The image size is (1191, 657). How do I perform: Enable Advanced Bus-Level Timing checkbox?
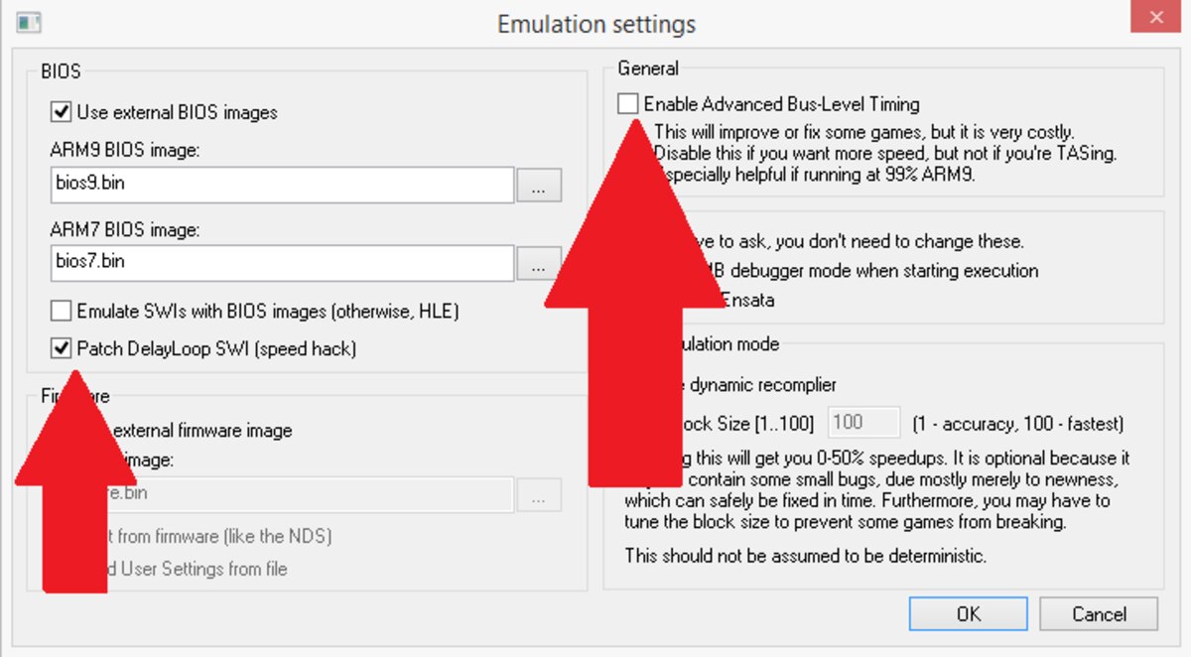click(627, 103)
